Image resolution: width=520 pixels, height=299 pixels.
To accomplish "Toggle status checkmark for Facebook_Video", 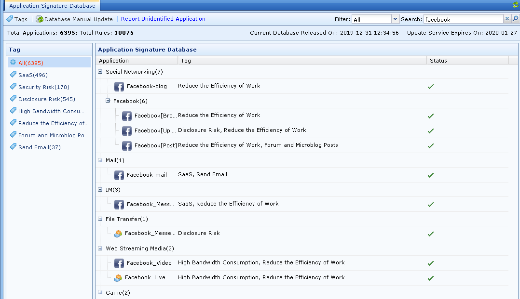I will pos(430,263).
